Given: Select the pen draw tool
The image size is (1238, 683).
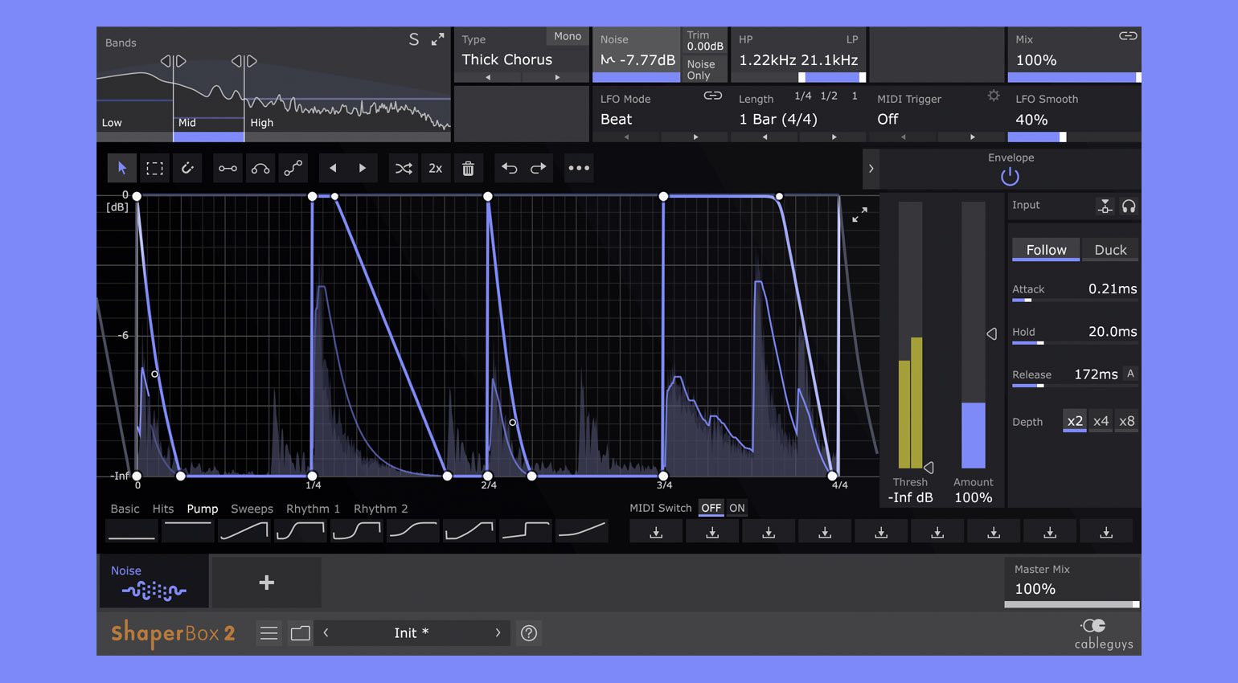Looking at the screenshot, I should coord(187,168).
